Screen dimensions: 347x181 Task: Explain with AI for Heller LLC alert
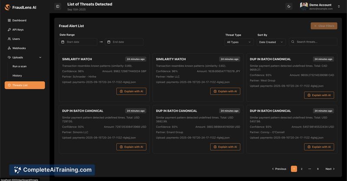tap(225, 91)
